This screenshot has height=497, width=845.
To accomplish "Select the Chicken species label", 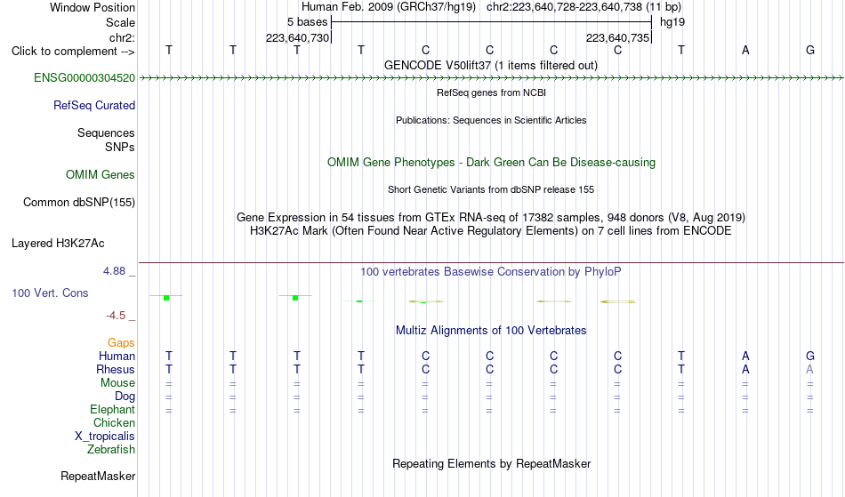I will (x=114, y=423).
